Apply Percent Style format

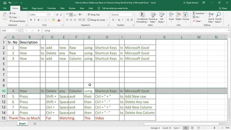click(x=119, y=20)
